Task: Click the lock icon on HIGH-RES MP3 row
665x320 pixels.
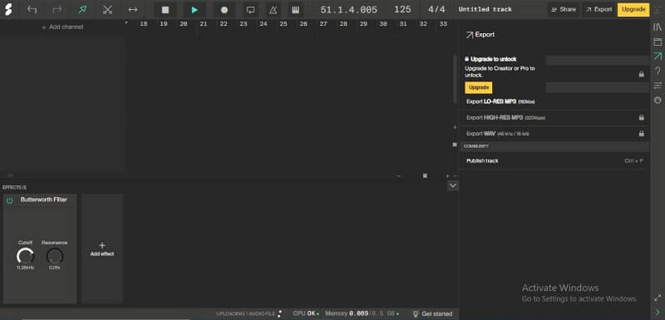Action: [641, 118]
